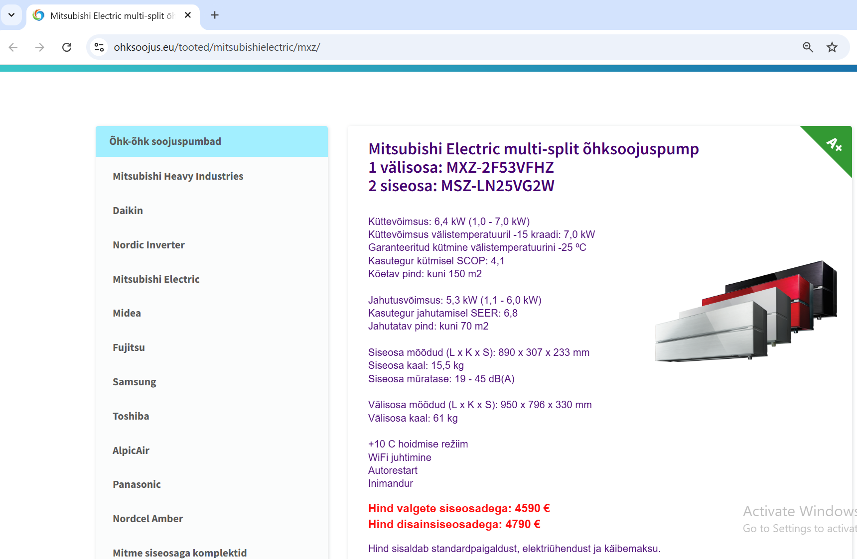Open Mitsubishi Heavy Industries category
Viewport: 857px width, 559px height.
178,176
